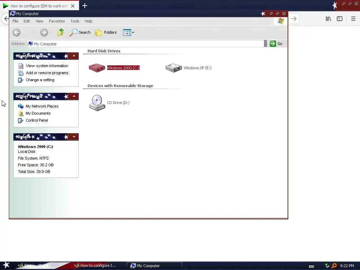Click the star Start button on taskbar
The image size is (360, 270).
coord(6,265)
